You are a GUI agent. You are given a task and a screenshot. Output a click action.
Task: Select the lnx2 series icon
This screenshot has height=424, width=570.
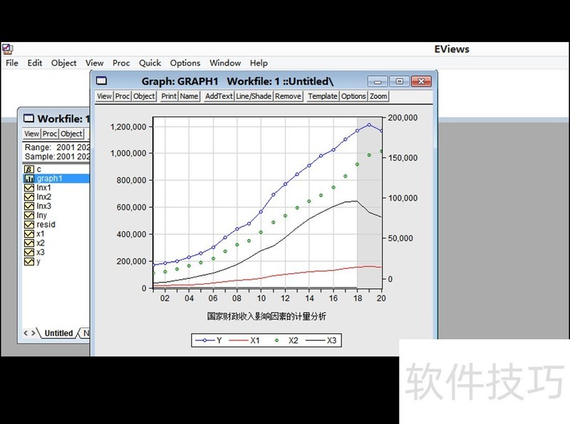click(29, 197)
